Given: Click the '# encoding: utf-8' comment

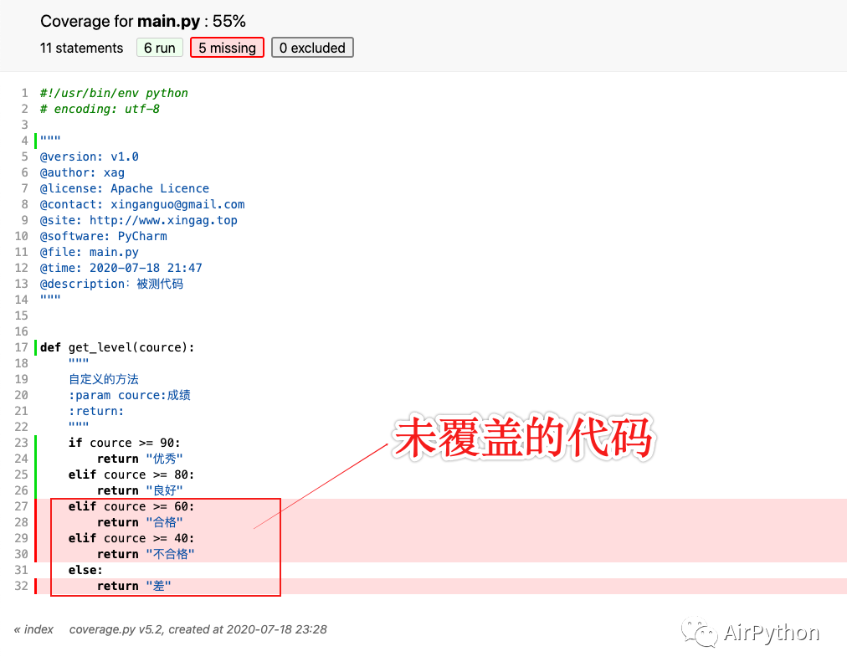Looking at the screenshot, I should (x=100, y=109).
